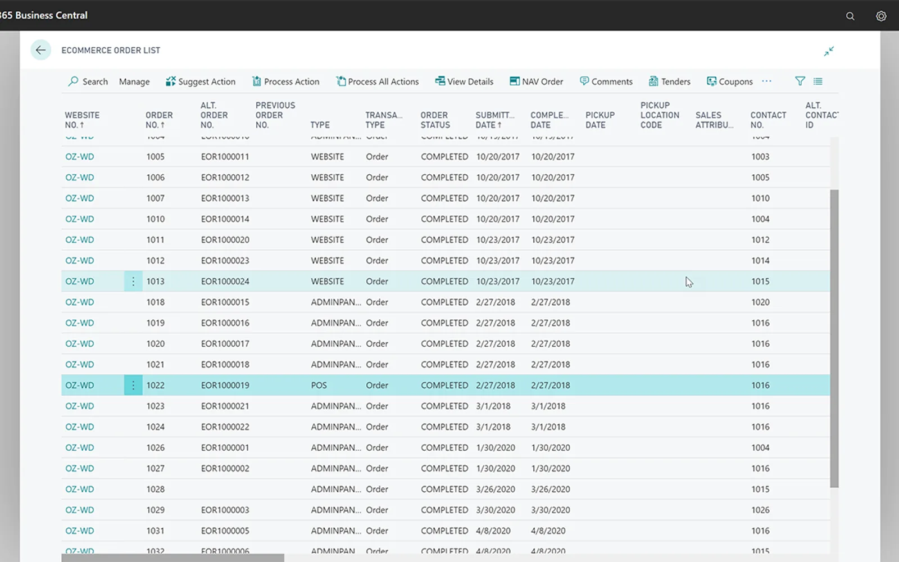Image resolution: width=899 pixels, height=562 pixels.
Task: Open row menu for order 1013
Action: [x=133, y=282]
